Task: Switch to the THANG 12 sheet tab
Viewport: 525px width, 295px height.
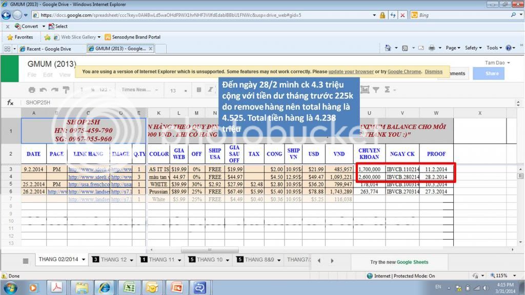Action: coord(113,260)
